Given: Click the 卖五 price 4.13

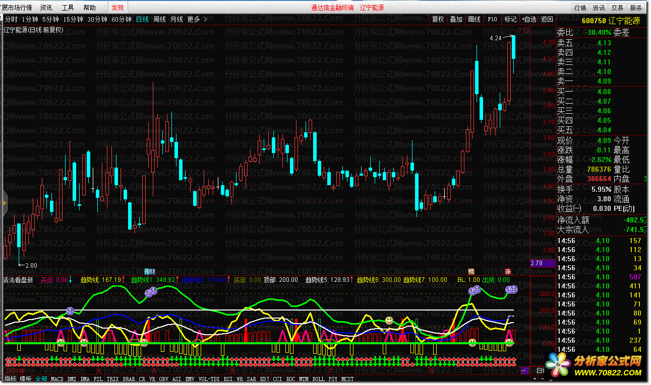Looking at the screenshot, I should [604, 43].
